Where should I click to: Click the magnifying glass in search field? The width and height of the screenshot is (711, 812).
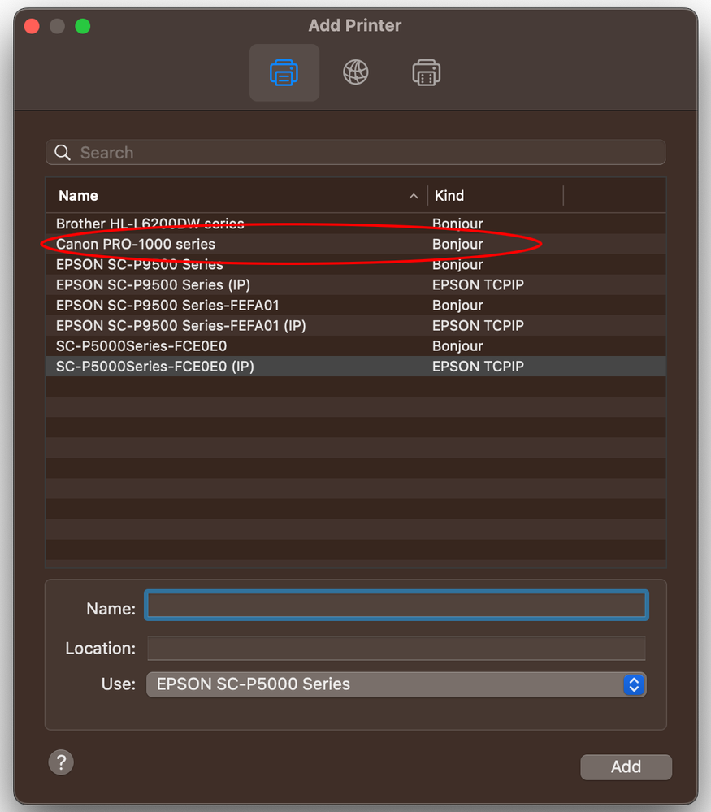63,153
